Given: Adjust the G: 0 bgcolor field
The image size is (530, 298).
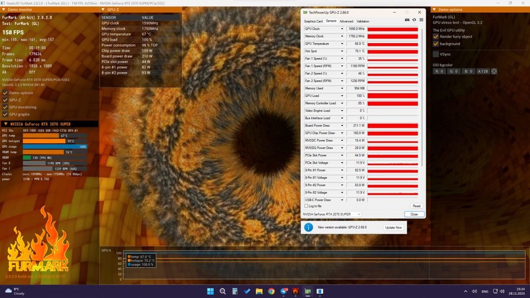Looking at the screenshot, I should (x=454, y=71).
